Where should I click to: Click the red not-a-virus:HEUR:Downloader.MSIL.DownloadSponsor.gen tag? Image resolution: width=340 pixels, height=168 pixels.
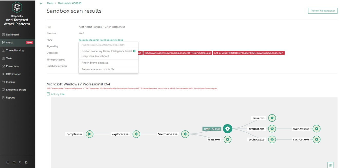click(249, 53)
